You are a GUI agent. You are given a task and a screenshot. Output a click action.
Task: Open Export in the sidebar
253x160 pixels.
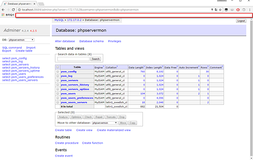pyautogui.click(x=7, y=51)
